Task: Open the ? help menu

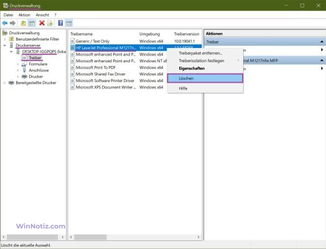Action: (55, 15)
